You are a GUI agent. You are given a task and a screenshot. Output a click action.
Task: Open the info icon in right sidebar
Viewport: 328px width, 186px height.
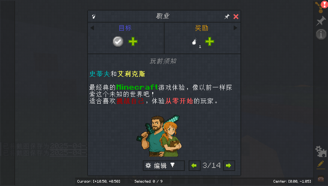(x=321, y=34)
